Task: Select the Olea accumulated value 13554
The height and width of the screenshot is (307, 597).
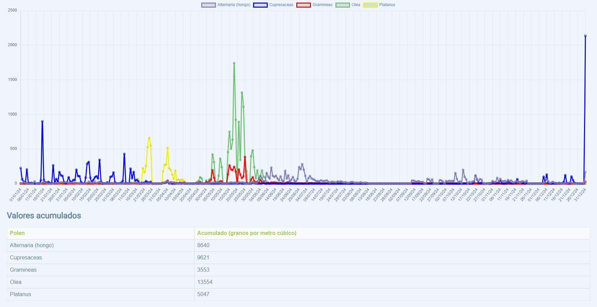Action: (x=205, y=282)
